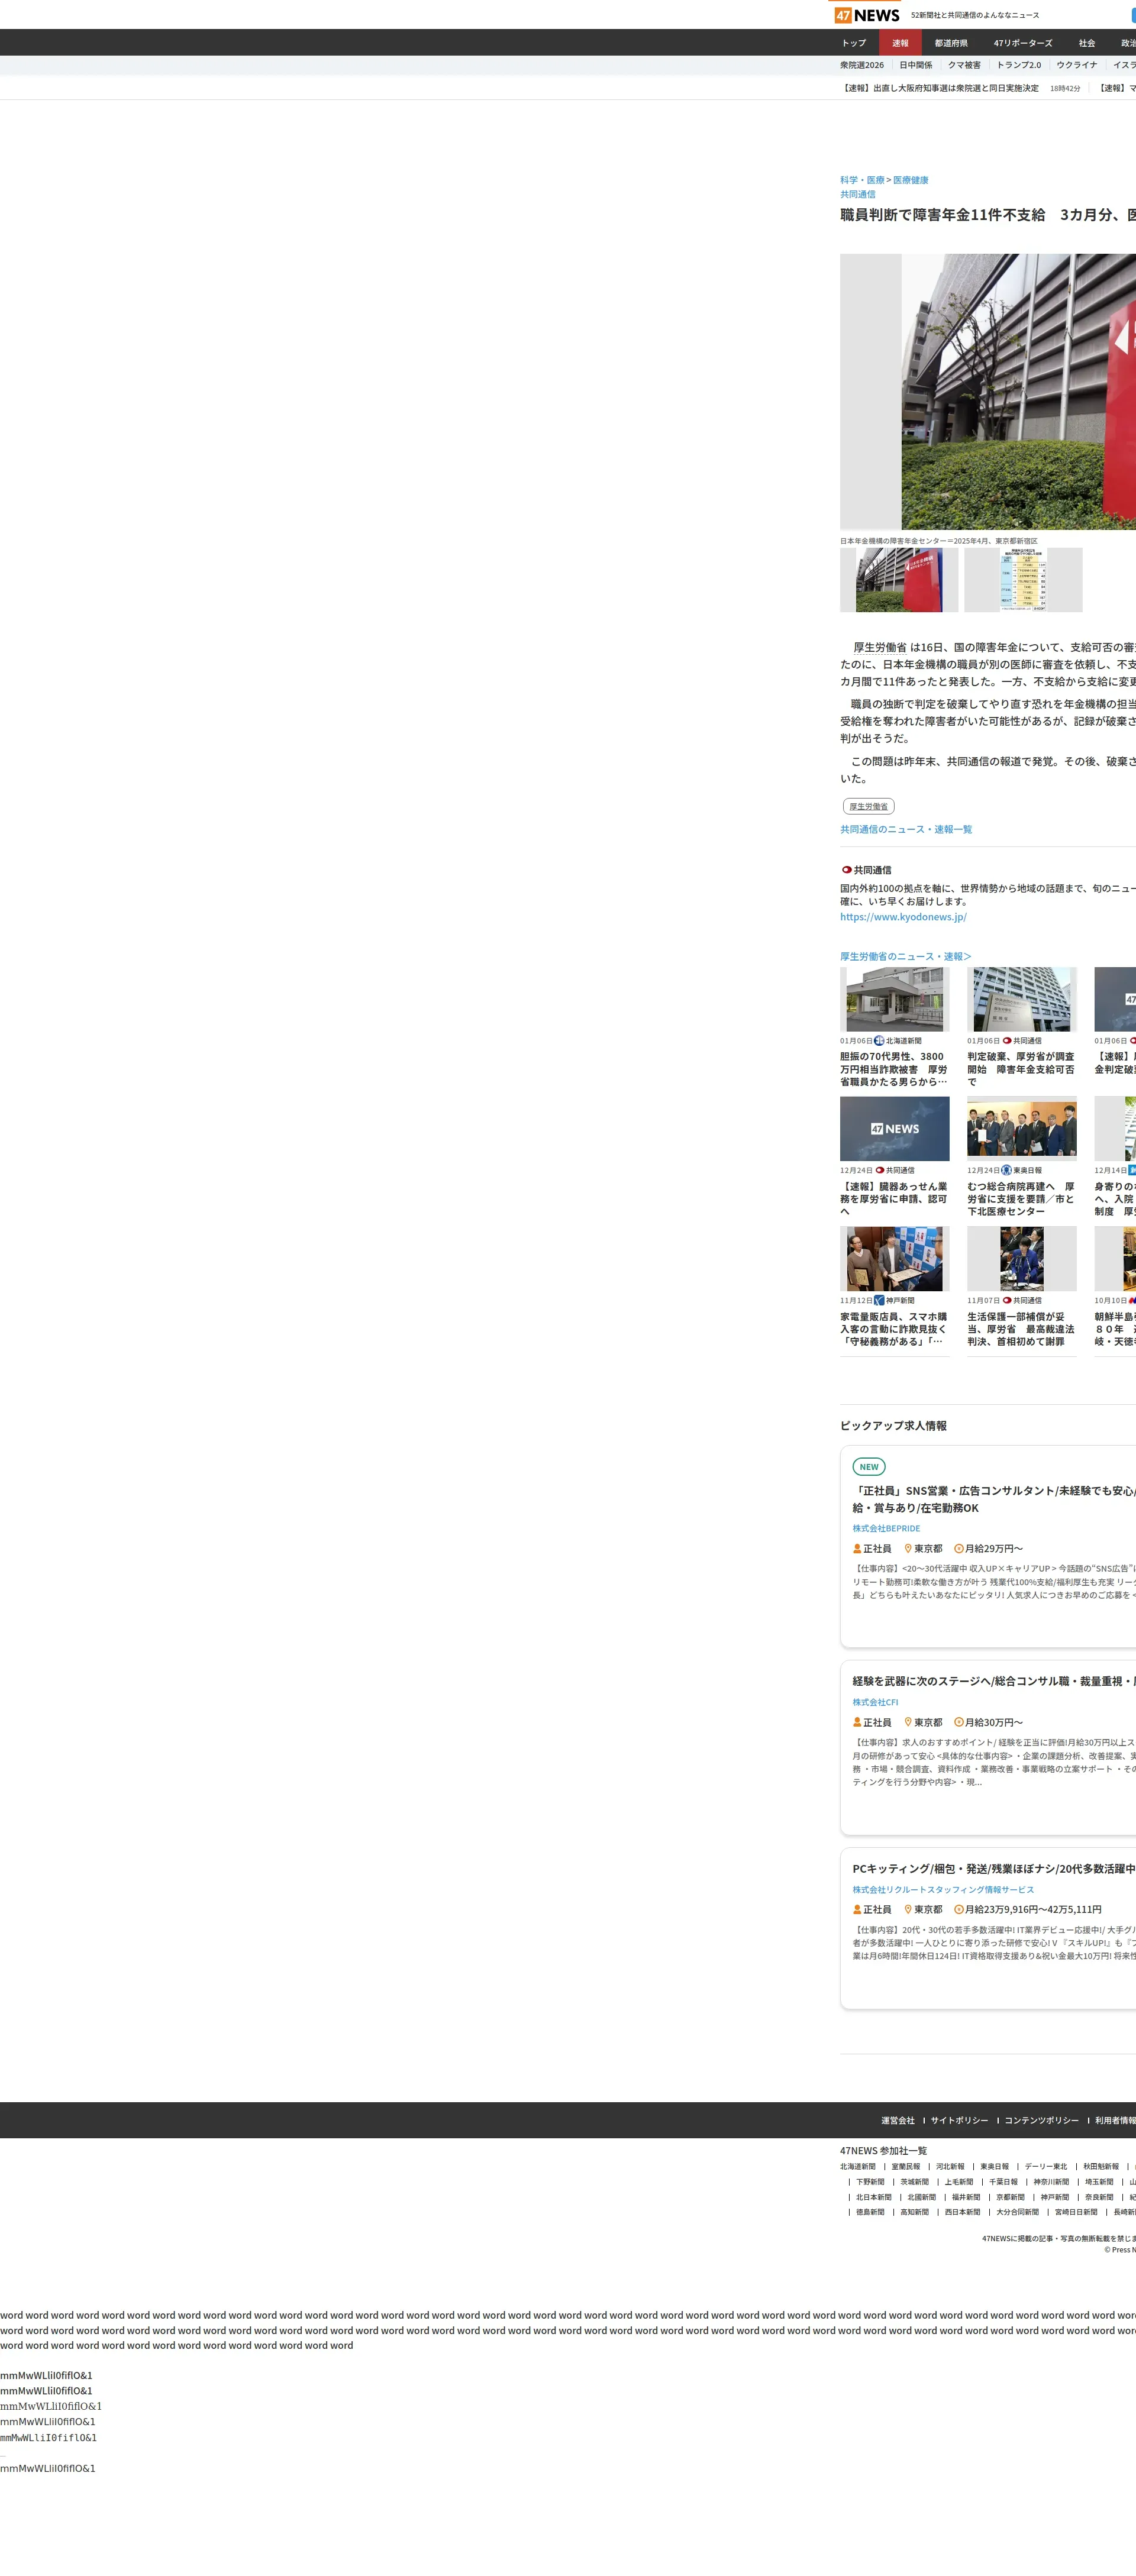Click the NEW badge on the job listing
The image size is (1136, 2576).
coord(868,1467)
